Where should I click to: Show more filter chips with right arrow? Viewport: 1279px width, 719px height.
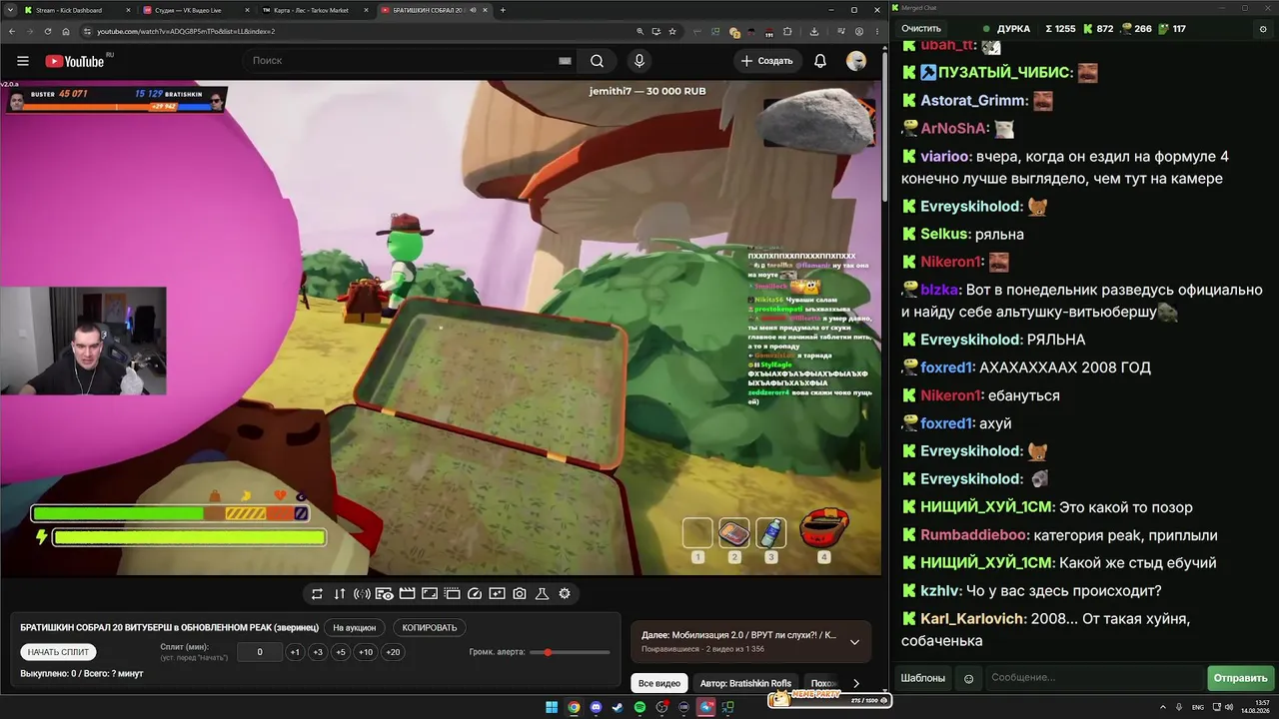[x=855, y=683]
